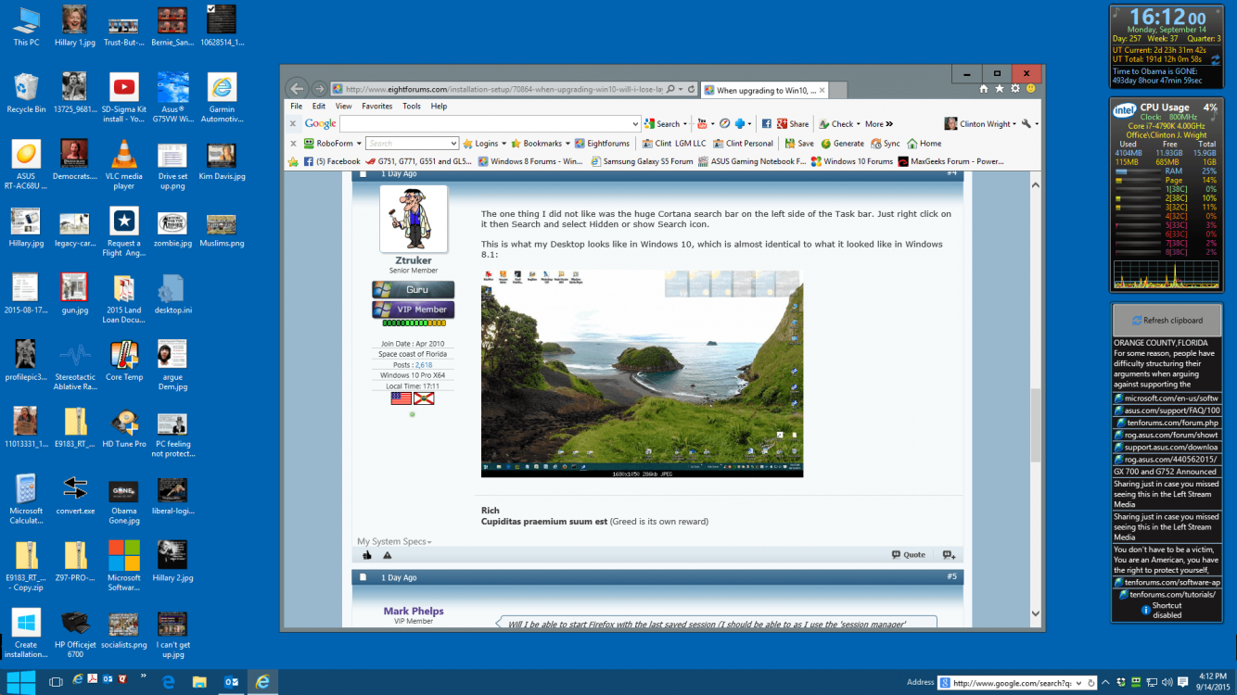Open the RoboForm menu
1237x695 pixels.
tap(334, 144)
